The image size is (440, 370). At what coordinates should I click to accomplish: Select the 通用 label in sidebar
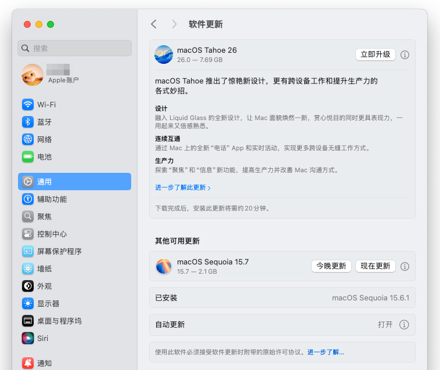point(44,182)
